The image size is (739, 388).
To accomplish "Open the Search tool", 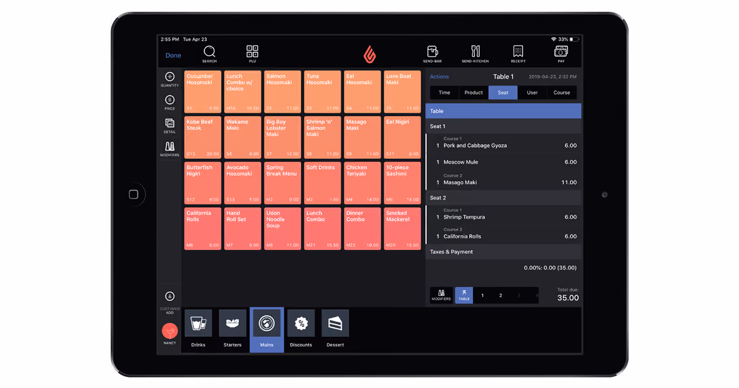I will point(209,54).
